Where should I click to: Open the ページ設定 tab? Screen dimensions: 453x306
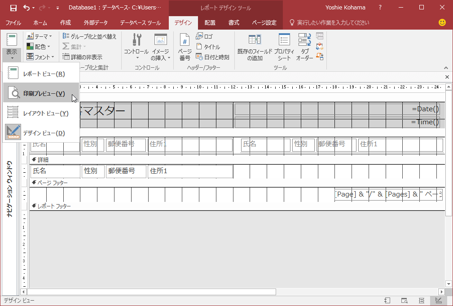click(x=264, y=23)
